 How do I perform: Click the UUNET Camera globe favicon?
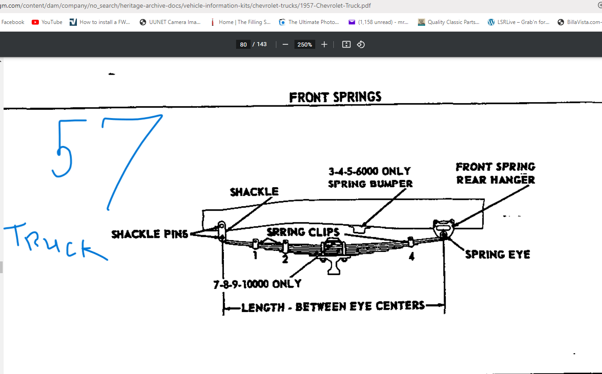pyautogui.click(x=143, y=22)
